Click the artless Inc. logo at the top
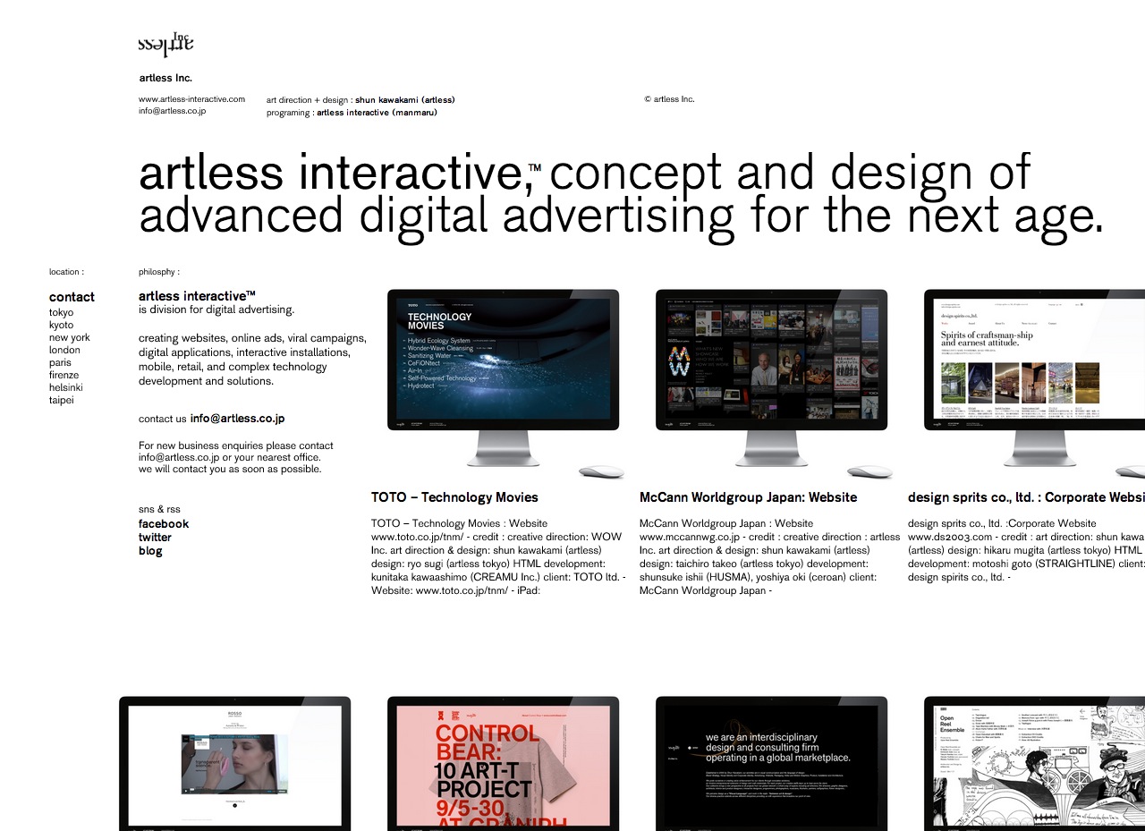 pos(166,44)
